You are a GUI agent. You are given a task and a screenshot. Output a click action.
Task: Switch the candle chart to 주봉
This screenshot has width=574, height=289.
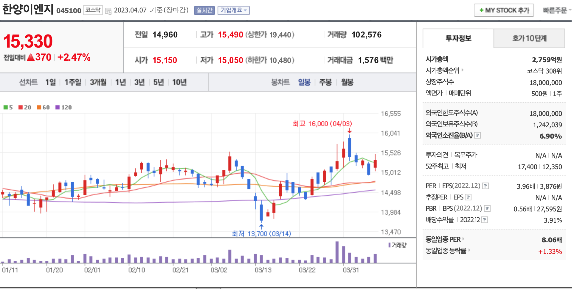coord(325,82)
